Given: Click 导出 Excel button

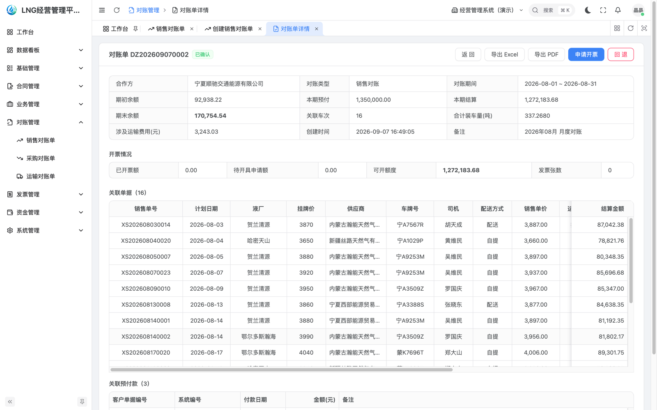Looking at the screenshot, I should point(504,55).
